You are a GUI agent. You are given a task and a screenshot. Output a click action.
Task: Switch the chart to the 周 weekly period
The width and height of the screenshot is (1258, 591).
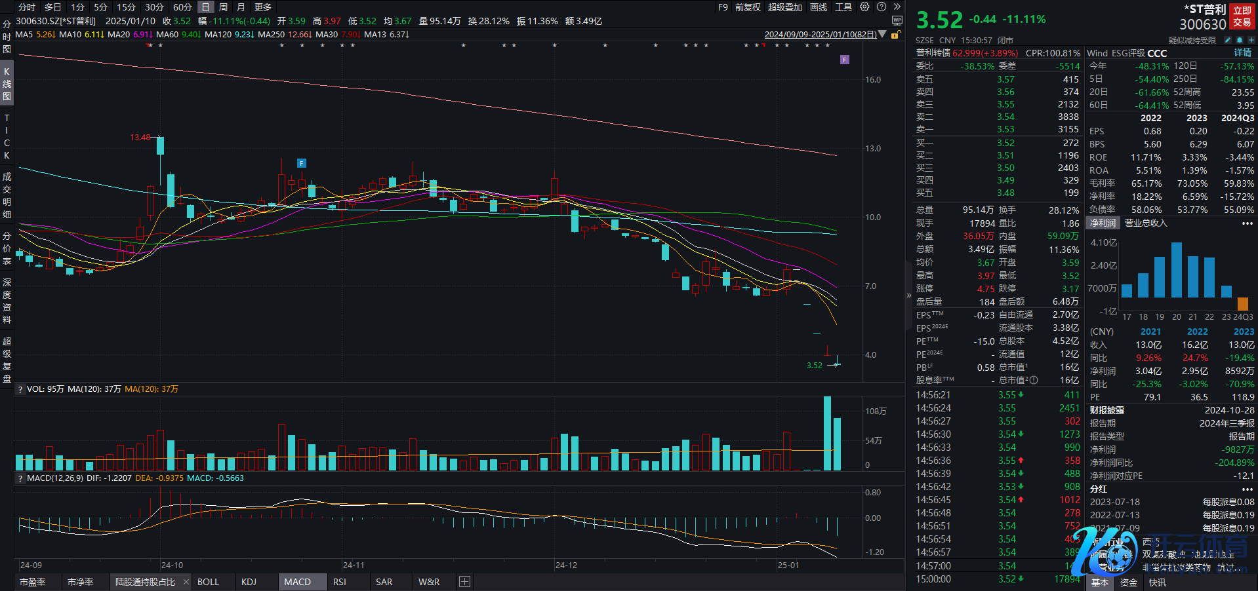pyautogui.click(x=223, y=7)
